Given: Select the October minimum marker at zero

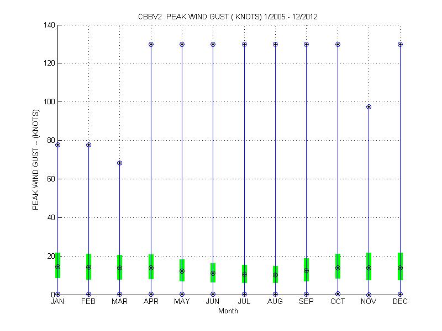Looking at the screenshot, I should (x=338, y=294).
